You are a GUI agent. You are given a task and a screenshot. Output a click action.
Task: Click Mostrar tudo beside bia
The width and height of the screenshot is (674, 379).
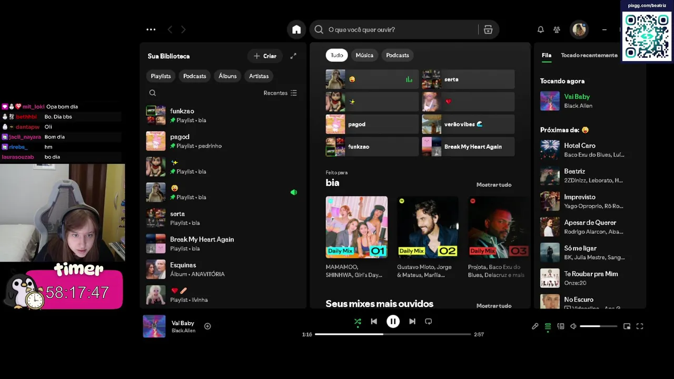tap(494, 185)
